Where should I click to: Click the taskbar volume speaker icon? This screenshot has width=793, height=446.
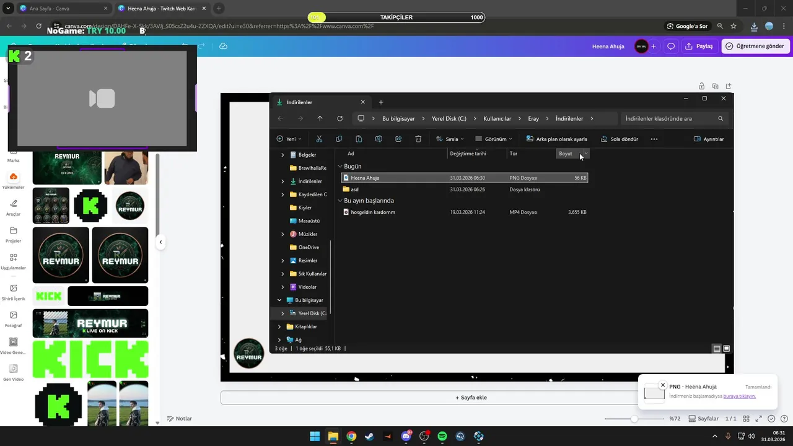pos(751,436)
